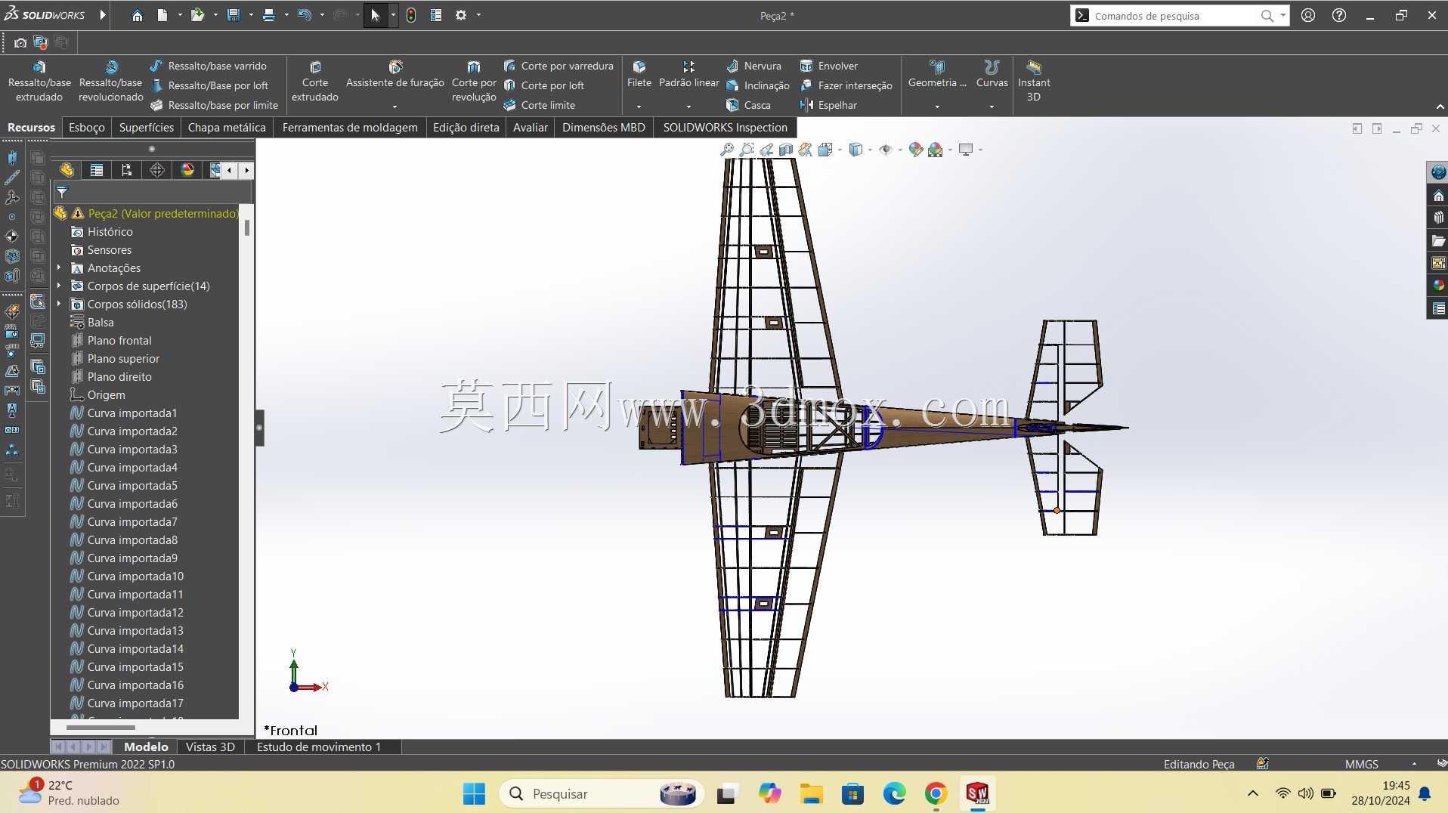This screenshot has height=813, width=1448.
Task: Click the Save icon in title bar
Action: click(x=233, y=15)
